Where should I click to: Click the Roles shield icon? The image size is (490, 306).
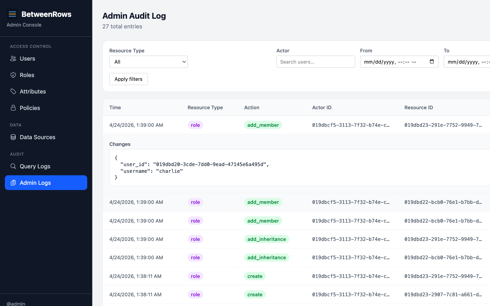(x=13, y=75)
